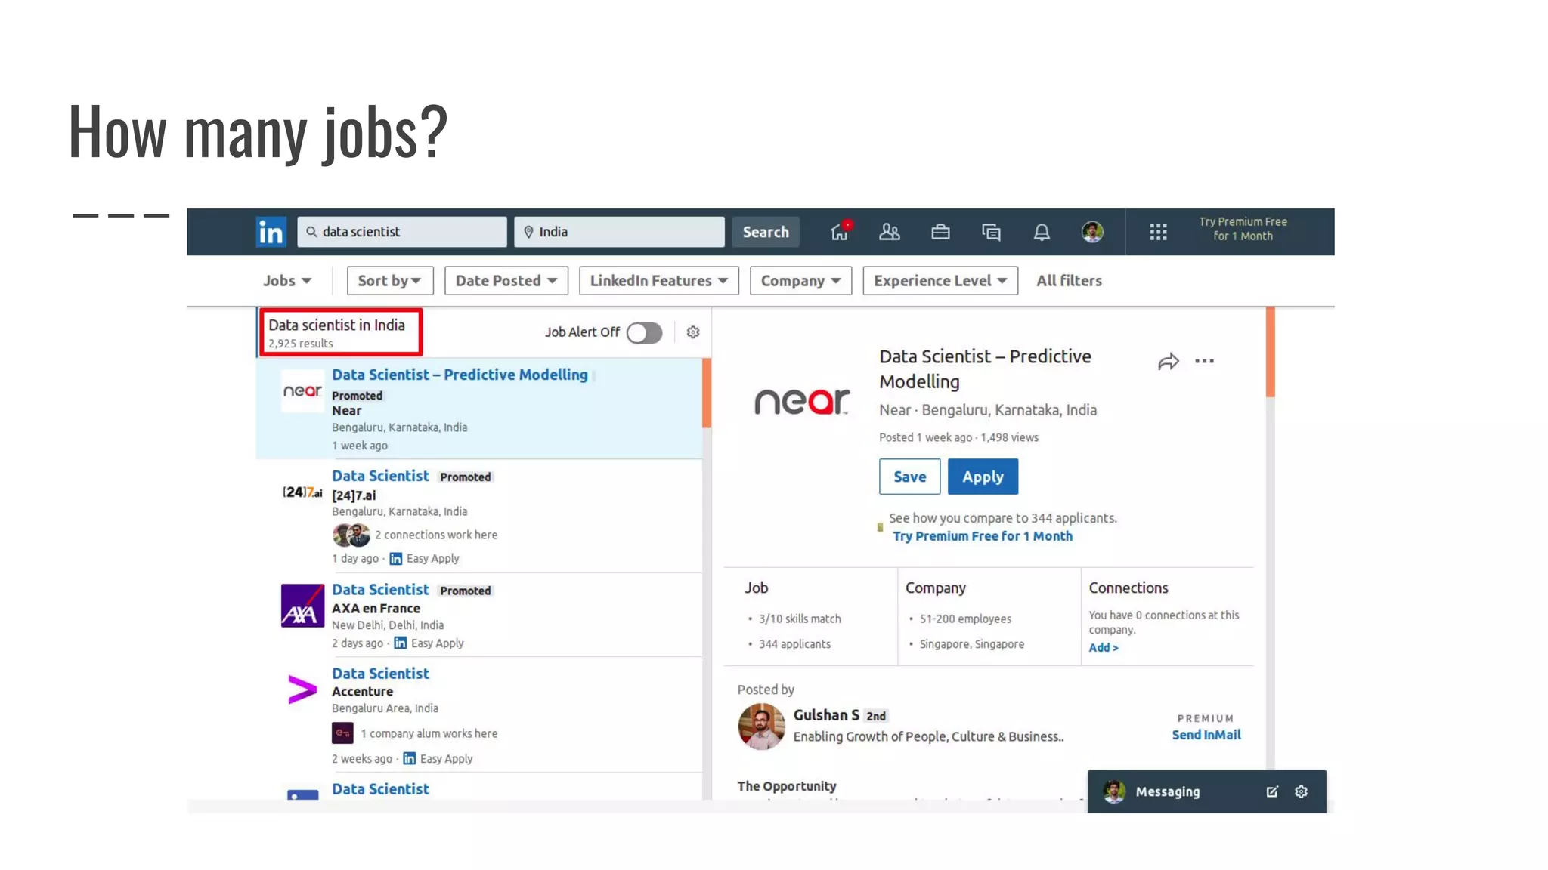Expand the Jobs dropdown
The width and height of the screenshot is (1548, 870).
pos(287,281)
